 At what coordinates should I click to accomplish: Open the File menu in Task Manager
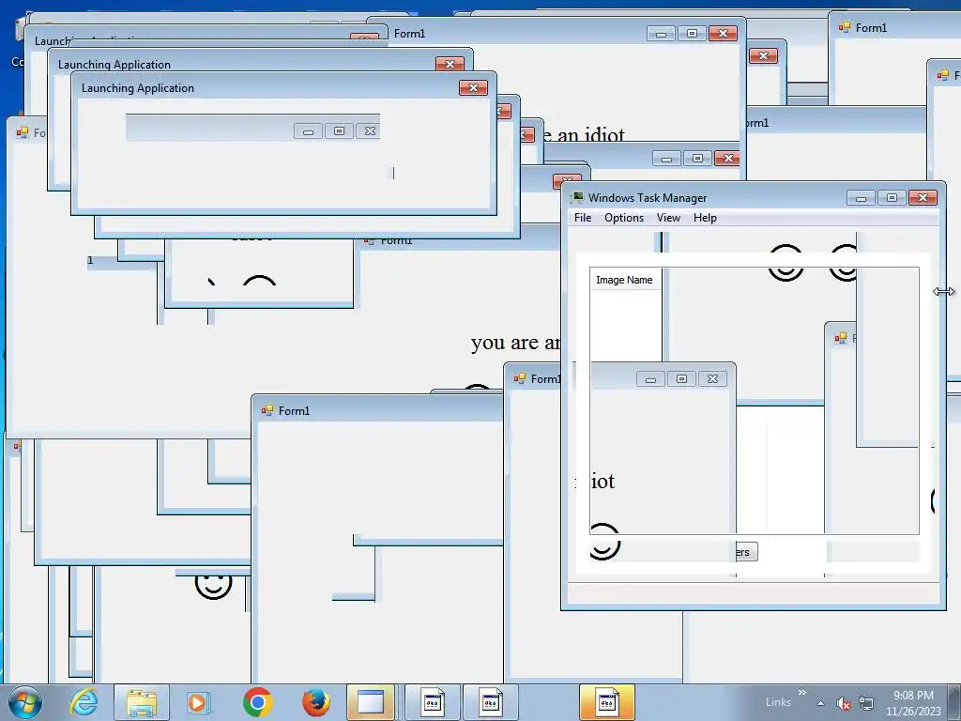(x=583, y=218)
